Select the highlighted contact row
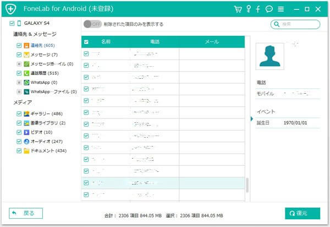Screen dimensions: 330x227 pos(163,183)
